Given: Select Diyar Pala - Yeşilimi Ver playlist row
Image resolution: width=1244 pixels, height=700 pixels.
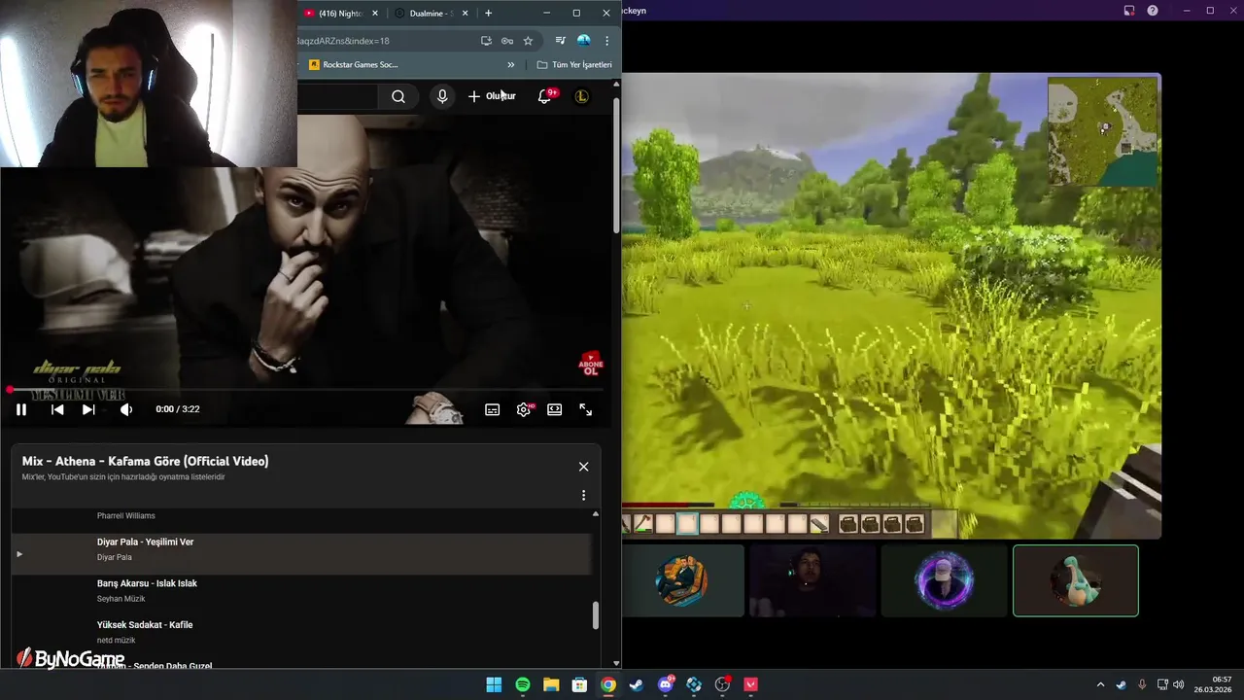Looking at the screenshot, I should [301, 553].
